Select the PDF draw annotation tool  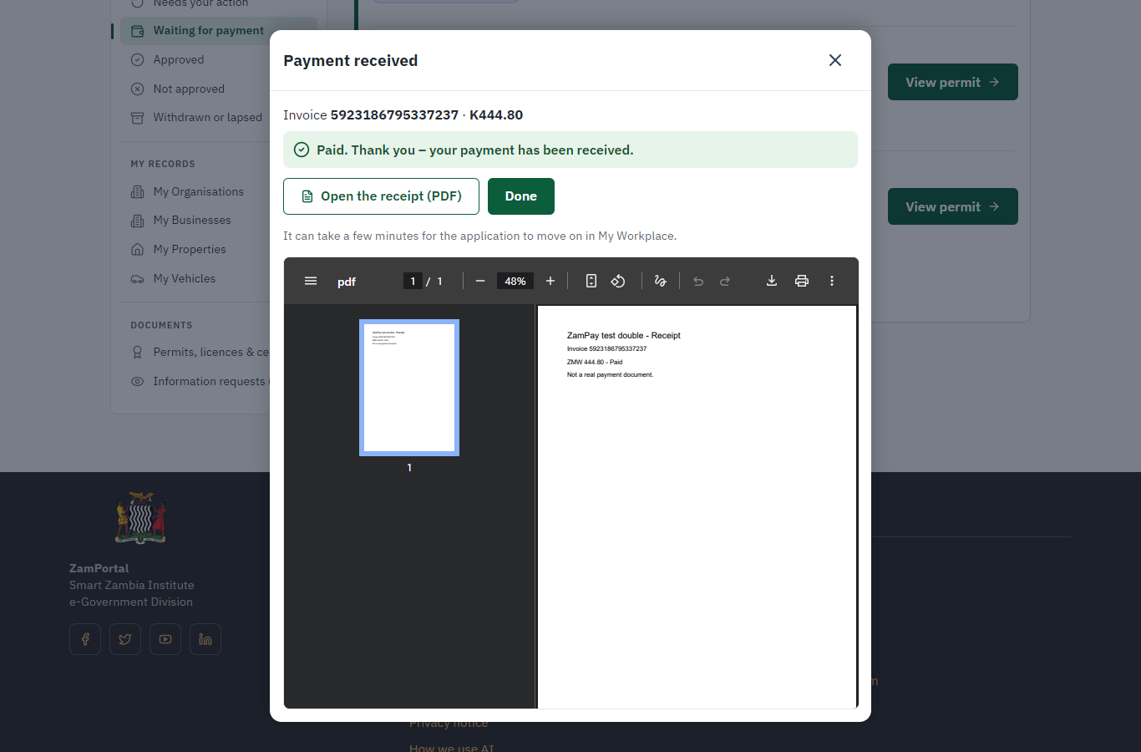point(661,281)
